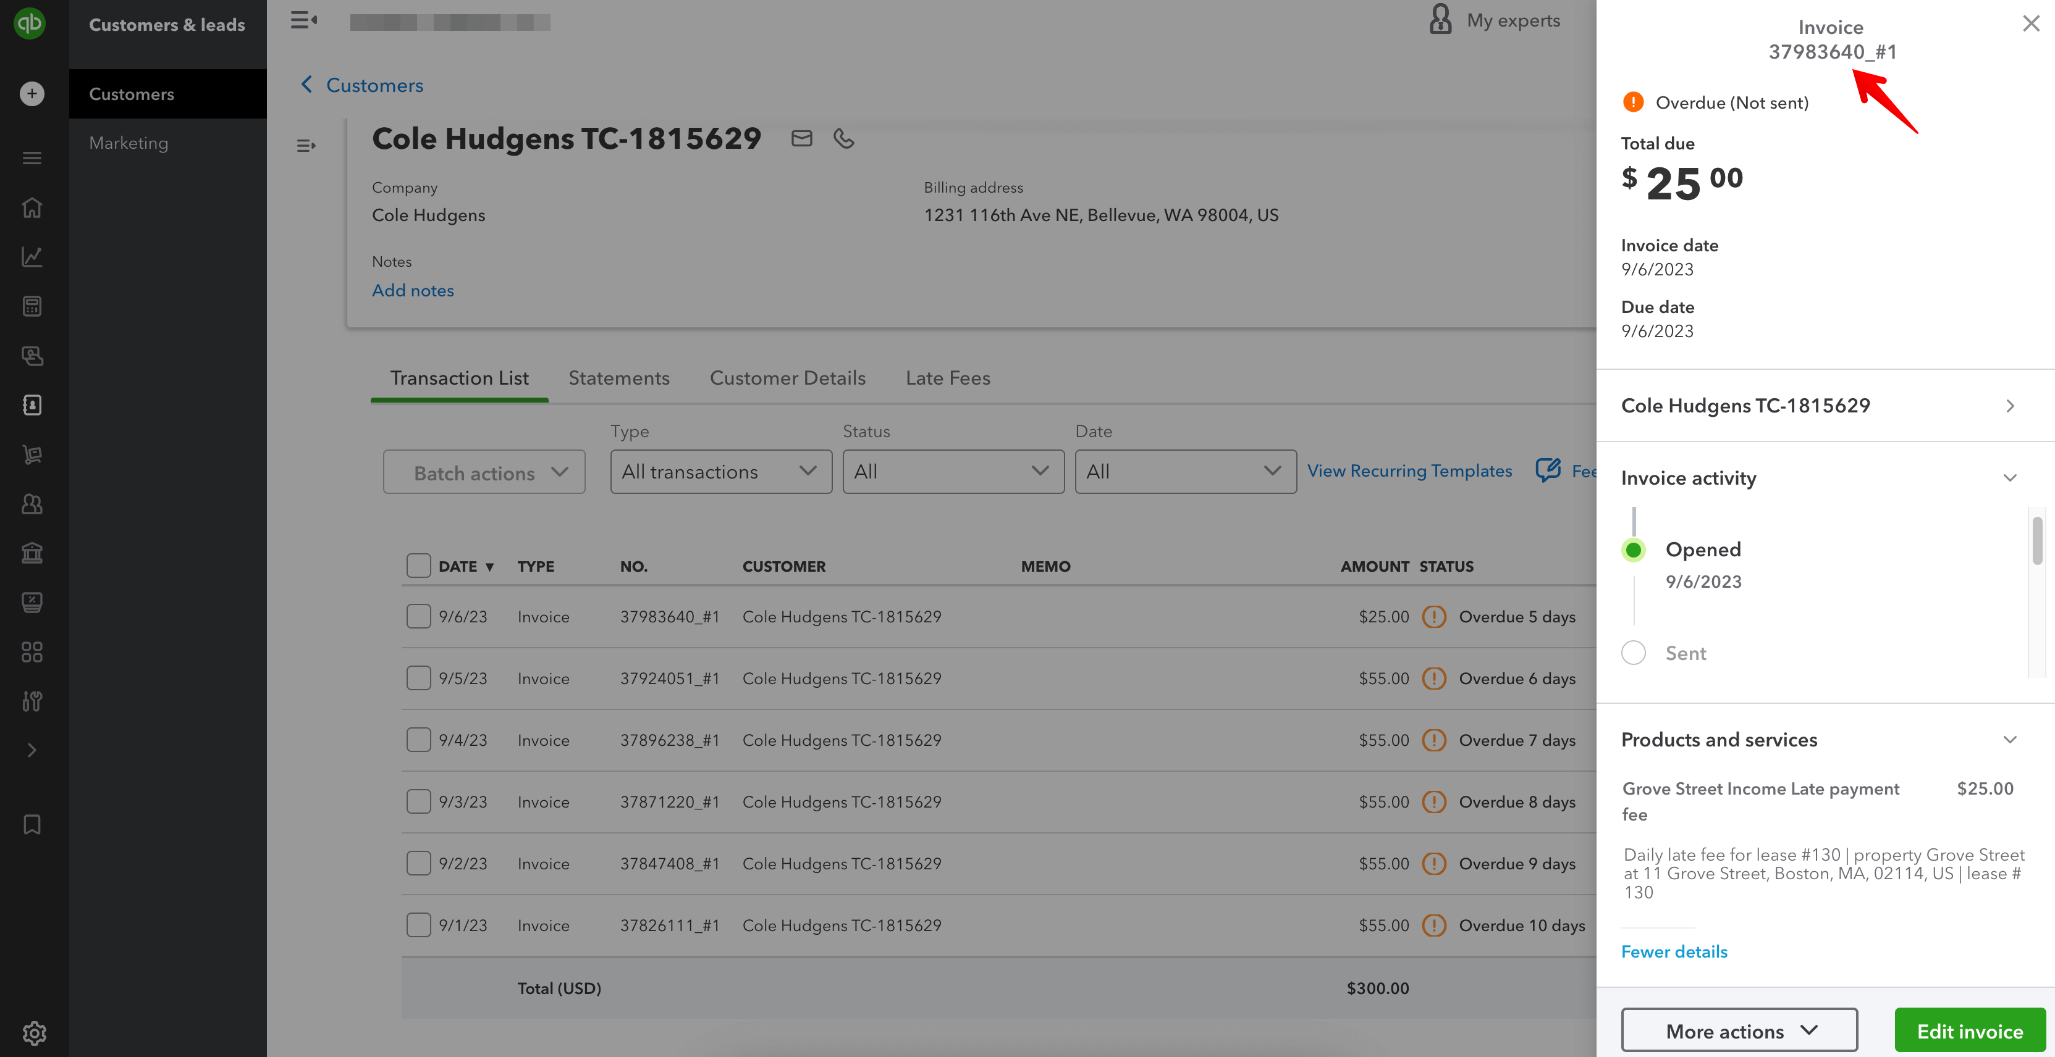Switch to the Transaction List tab

click(x=458, y=378)
